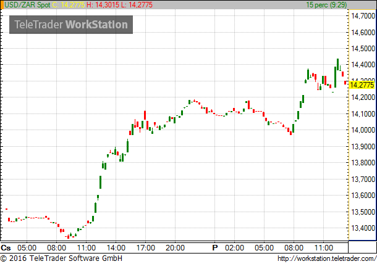377x264 pixels.
Task: Open the workstation.teletrader.com link
Action: (x=327, y=258)
